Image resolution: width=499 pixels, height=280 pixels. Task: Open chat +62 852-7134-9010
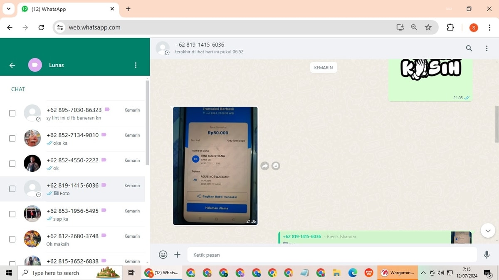[72, 139]
